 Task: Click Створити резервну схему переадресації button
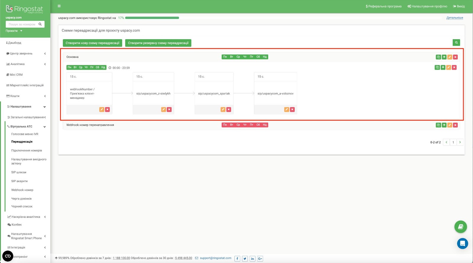[158, 43]
